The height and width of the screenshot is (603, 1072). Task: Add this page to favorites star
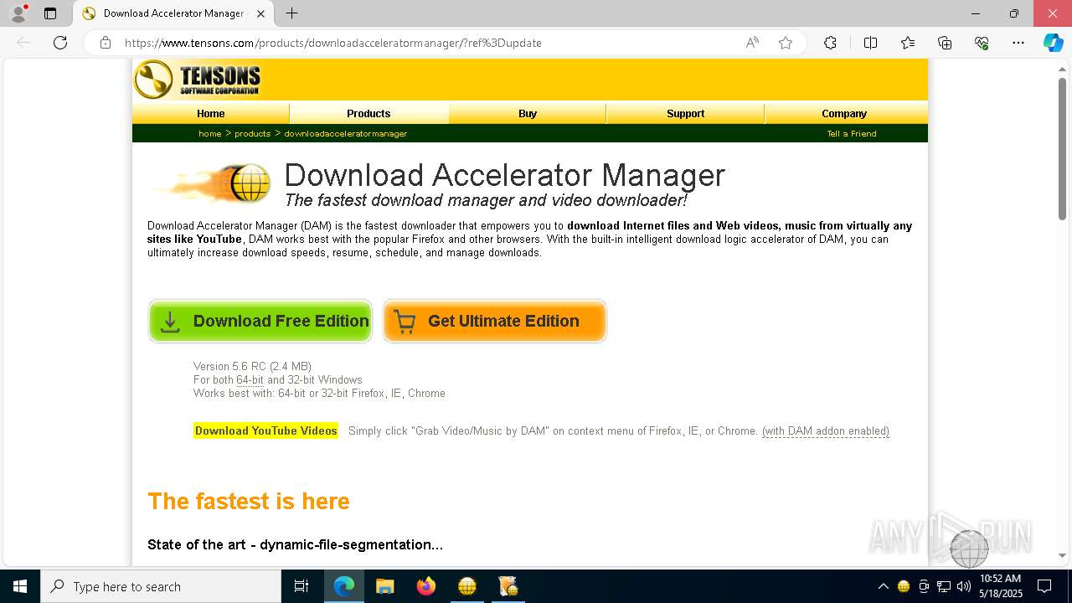pyautogui.click(x=786, y=43)
